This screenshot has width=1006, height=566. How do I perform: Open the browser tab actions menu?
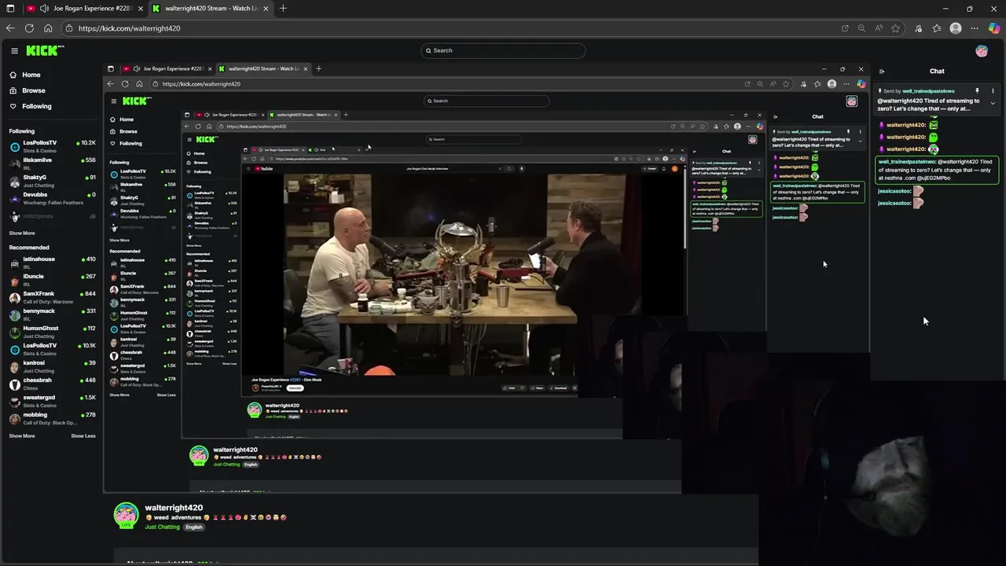point(10,9)
